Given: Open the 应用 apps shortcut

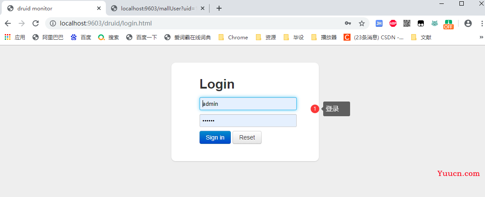Looking at the screenshot, I should click(15, 38).
